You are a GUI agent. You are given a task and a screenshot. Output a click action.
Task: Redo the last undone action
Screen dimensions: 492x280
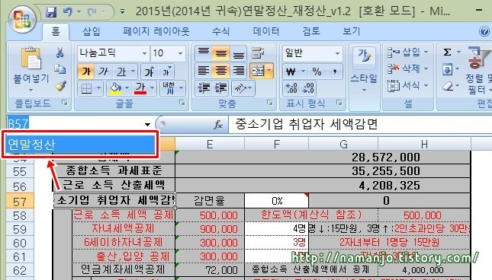click(x=92, y=12)
